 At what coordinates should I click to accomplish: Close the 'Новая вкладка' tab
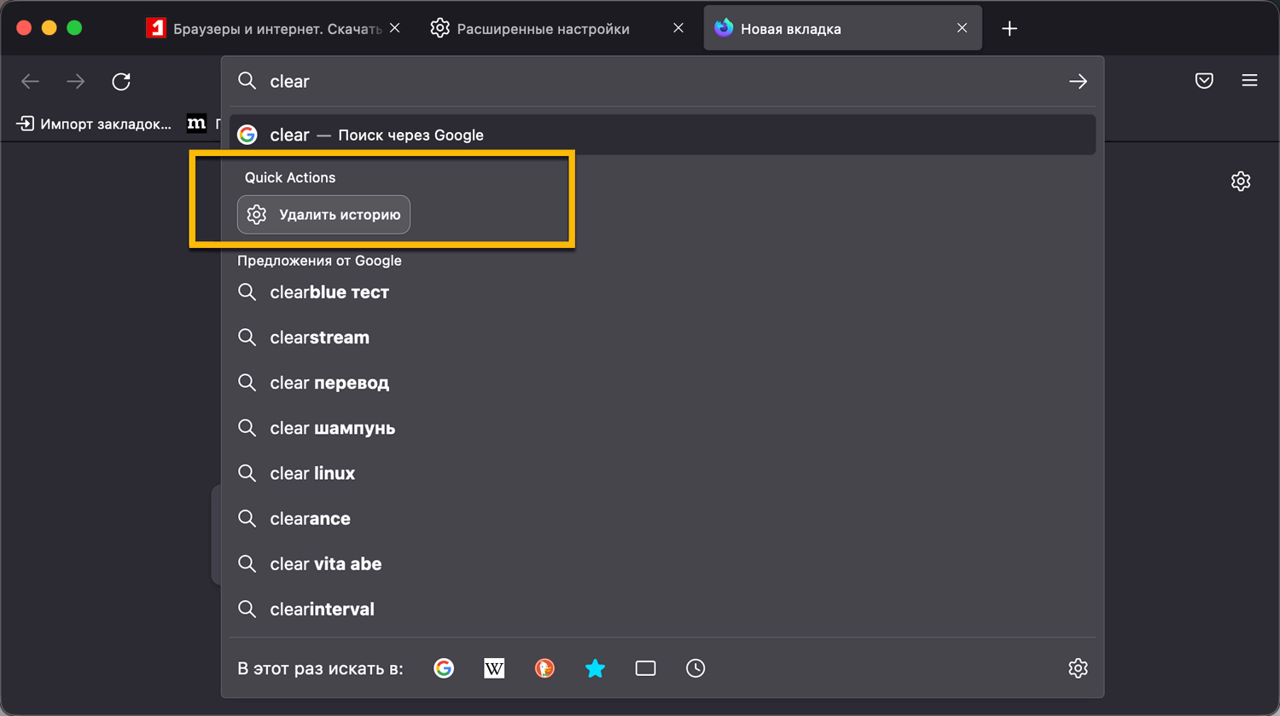coord(962,28)
